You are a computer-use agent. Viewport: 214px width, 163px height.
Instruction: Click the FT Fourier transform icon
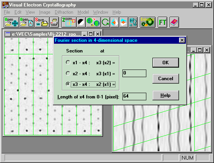pyautogui.click(x=162, y=22)
